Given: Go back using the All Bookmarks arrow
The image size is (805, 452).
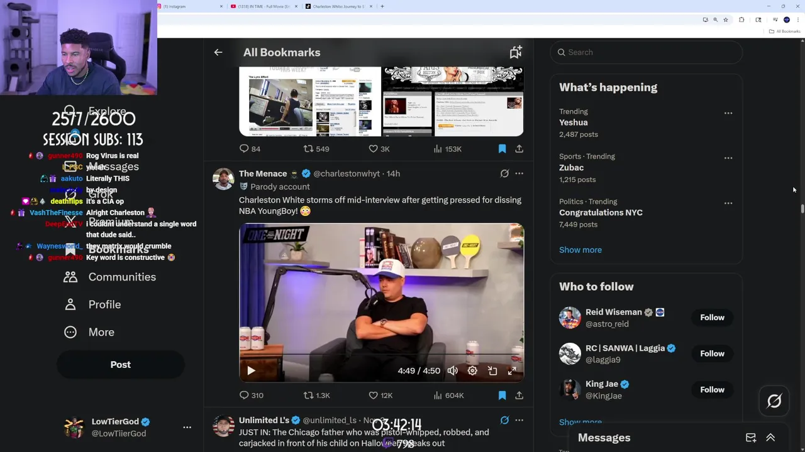Looking at the screenshot, I should [x=218, y=53].
